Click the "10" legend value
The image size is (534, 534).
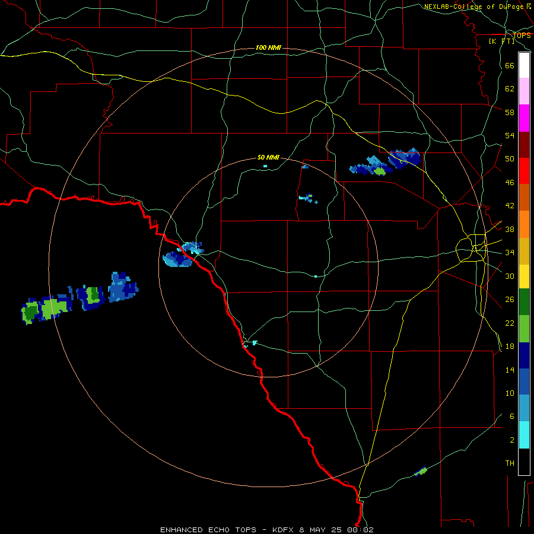click(510, 393)
